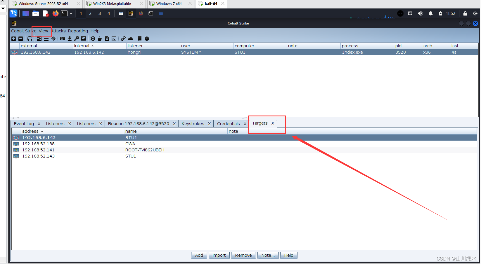This screenshot has height=264, width=481.
Task: Select the beacon session row 1ndex.exe
Action: 244,52
